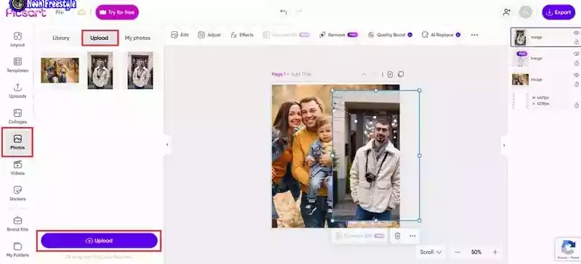
Task: Click the Quality Boost tool
Action: pyautogui.click(x=390, y=35)
